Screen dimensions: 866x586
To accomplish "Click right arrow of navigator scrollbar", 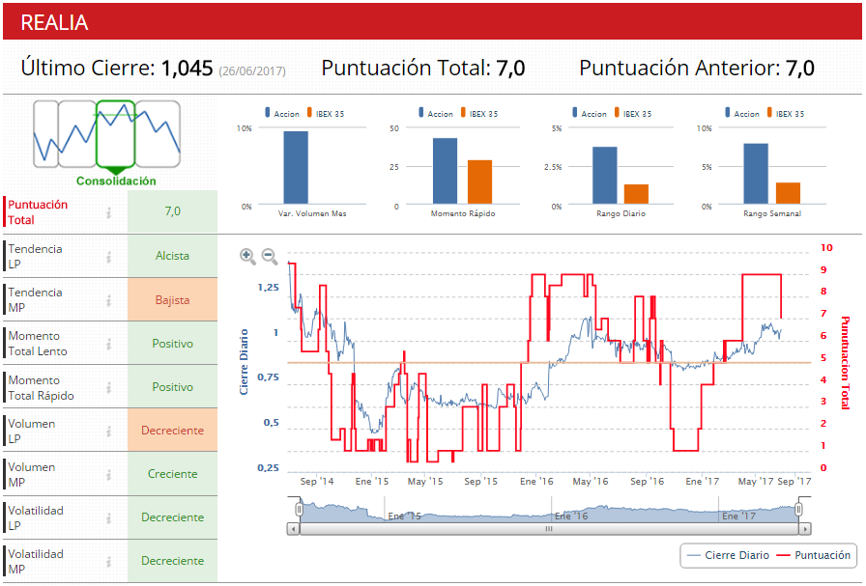I will (x=805, y=529).
